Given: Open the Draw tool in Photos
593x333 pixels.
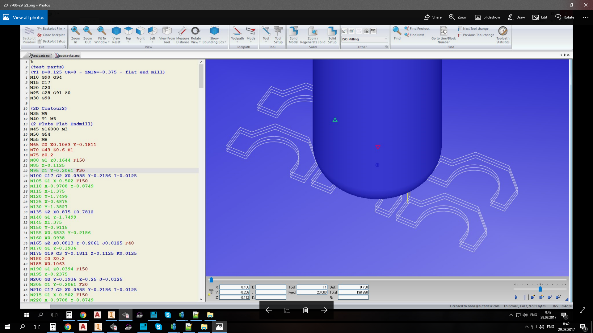Looking at the screenshot, I should pos(516,17).
